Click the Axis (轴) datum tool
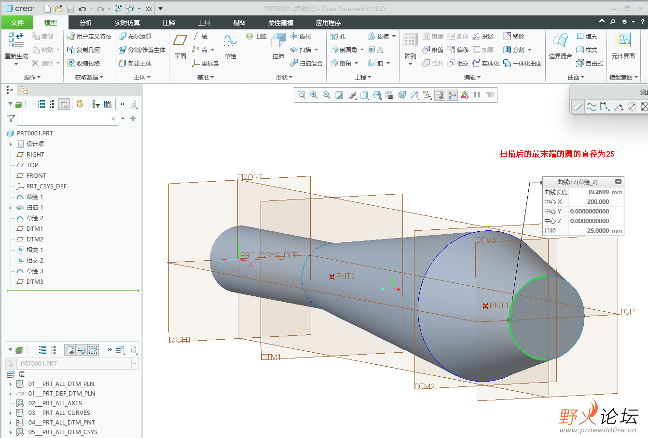This screenshot has height=438, width=648. point(200,36)
